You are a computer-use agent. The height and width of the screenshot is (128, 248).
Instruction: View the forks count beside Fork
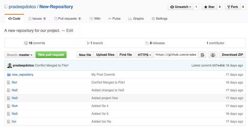tap(243, 7)
